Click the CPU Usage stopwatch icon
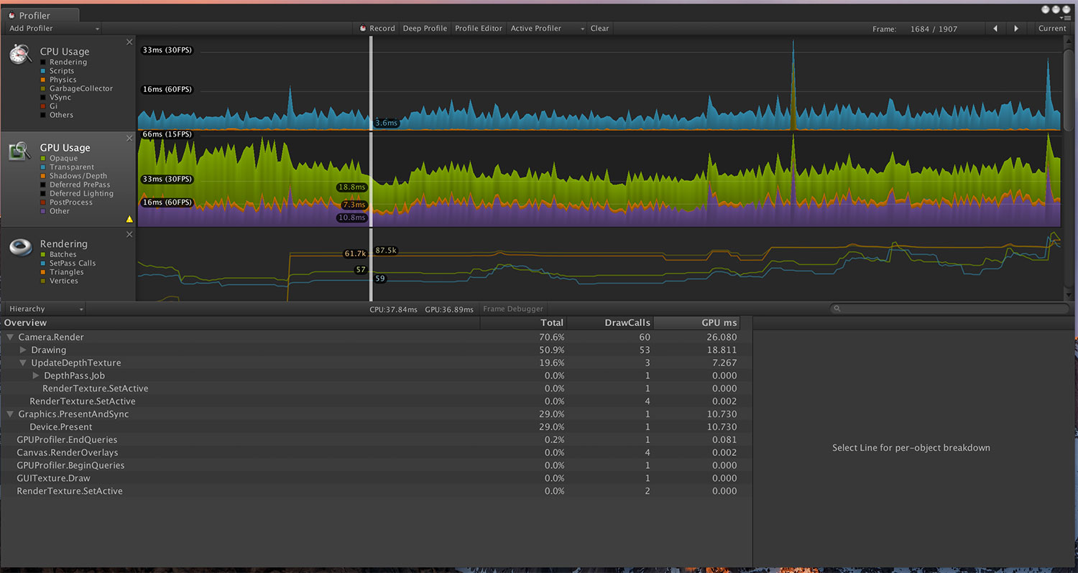This screenshot has height=573, width=1078. click(19, 52)
